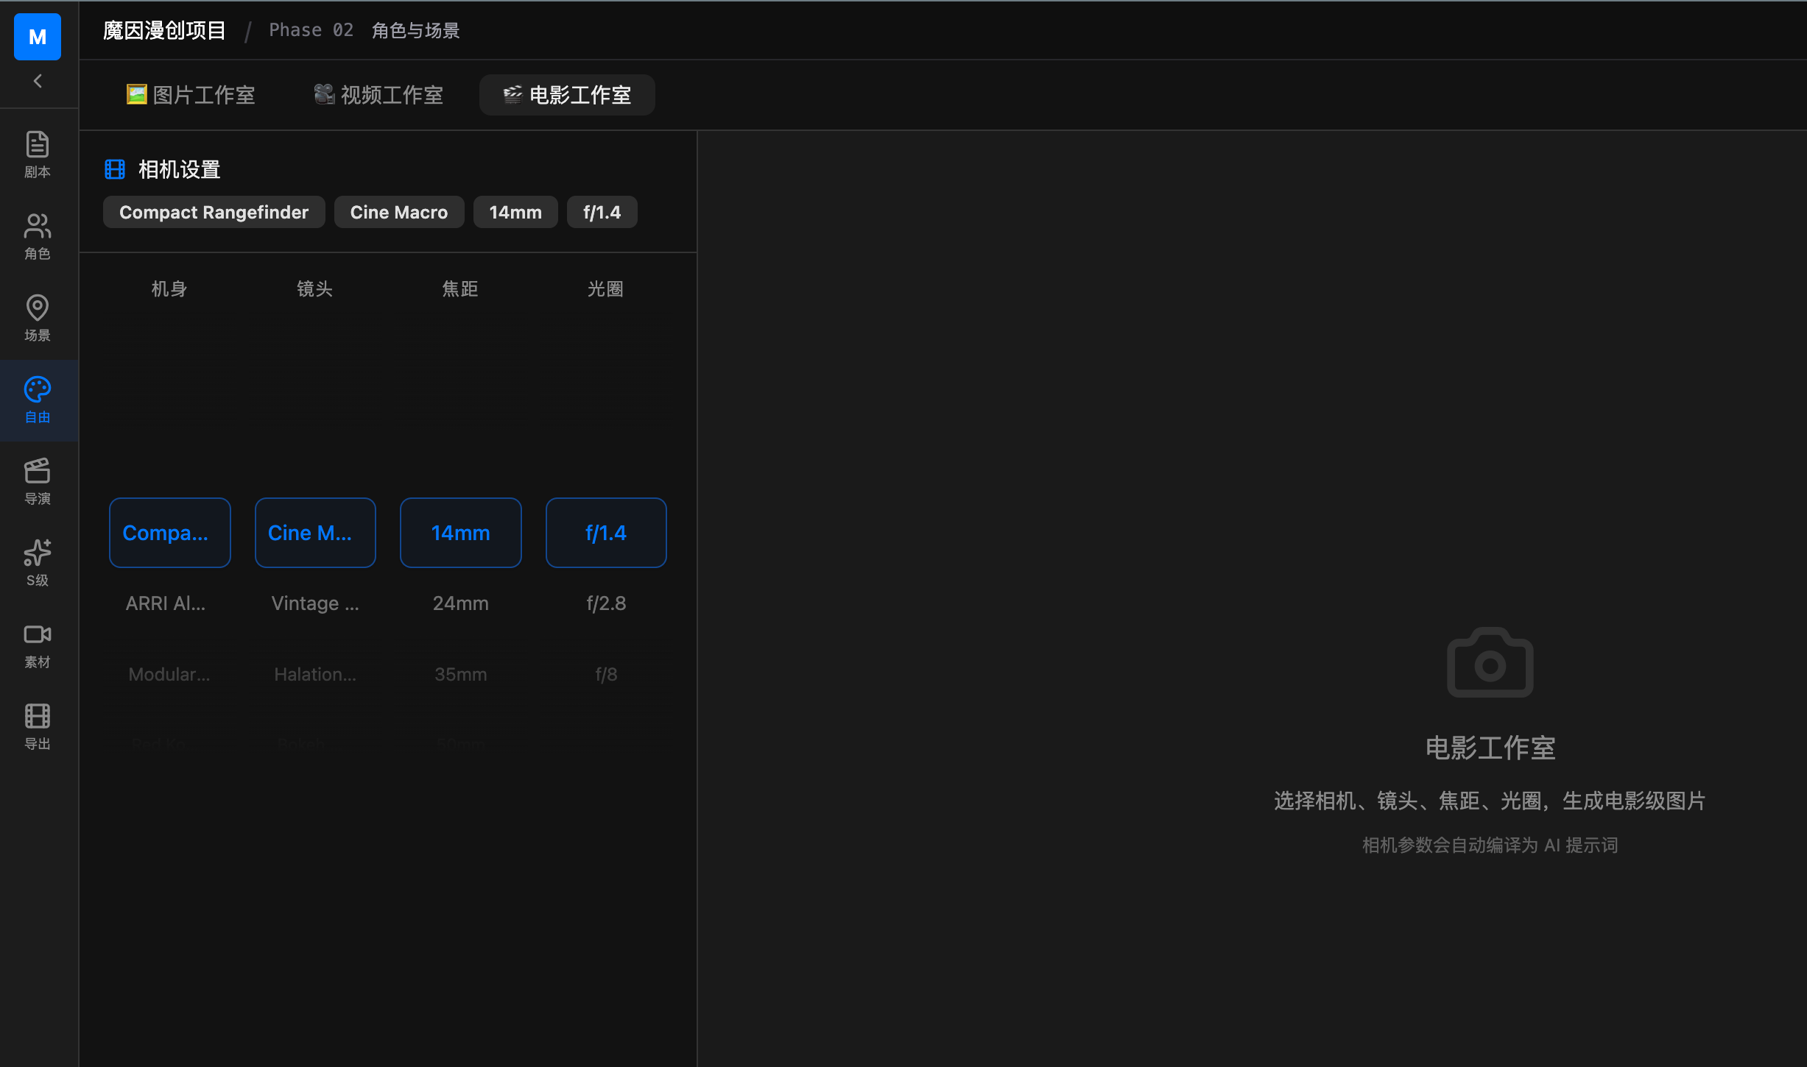Choose 24mm in focal length wheel
This screenshot has width=1807, height=1067.
460,603
